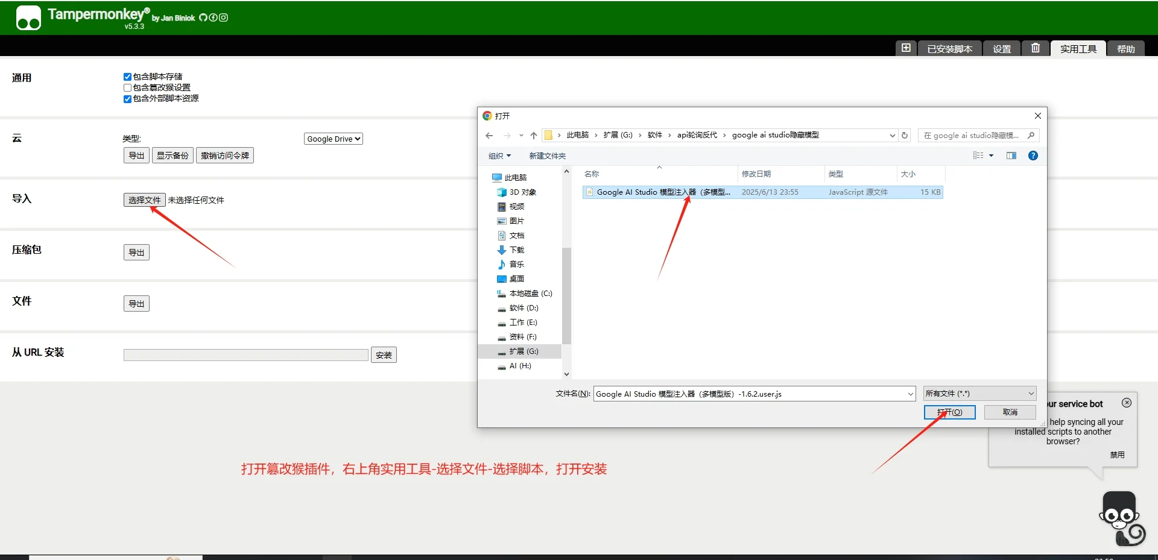Click the 选择文件 import button
The width and height of the screenshot is (1158, 560).
click(x=145, y=200)
